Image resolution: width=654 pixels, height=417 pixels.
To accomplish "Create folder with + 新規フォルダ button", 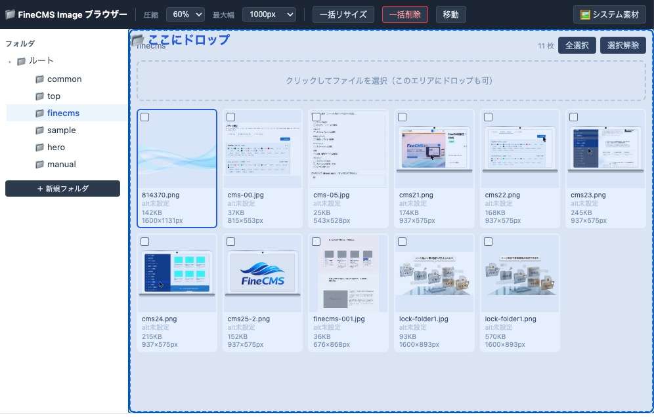I will [x=62, y=189].
